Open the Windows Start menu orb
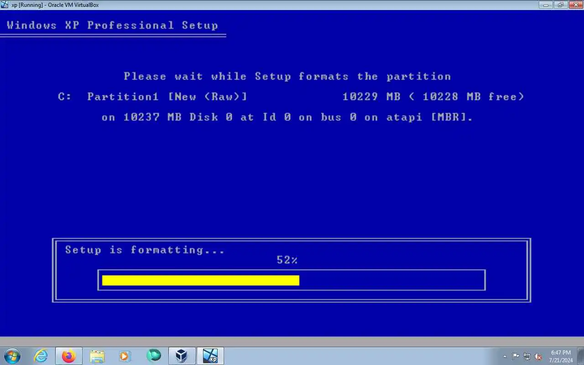The image size is (584, 365). (x=12, y=356)
